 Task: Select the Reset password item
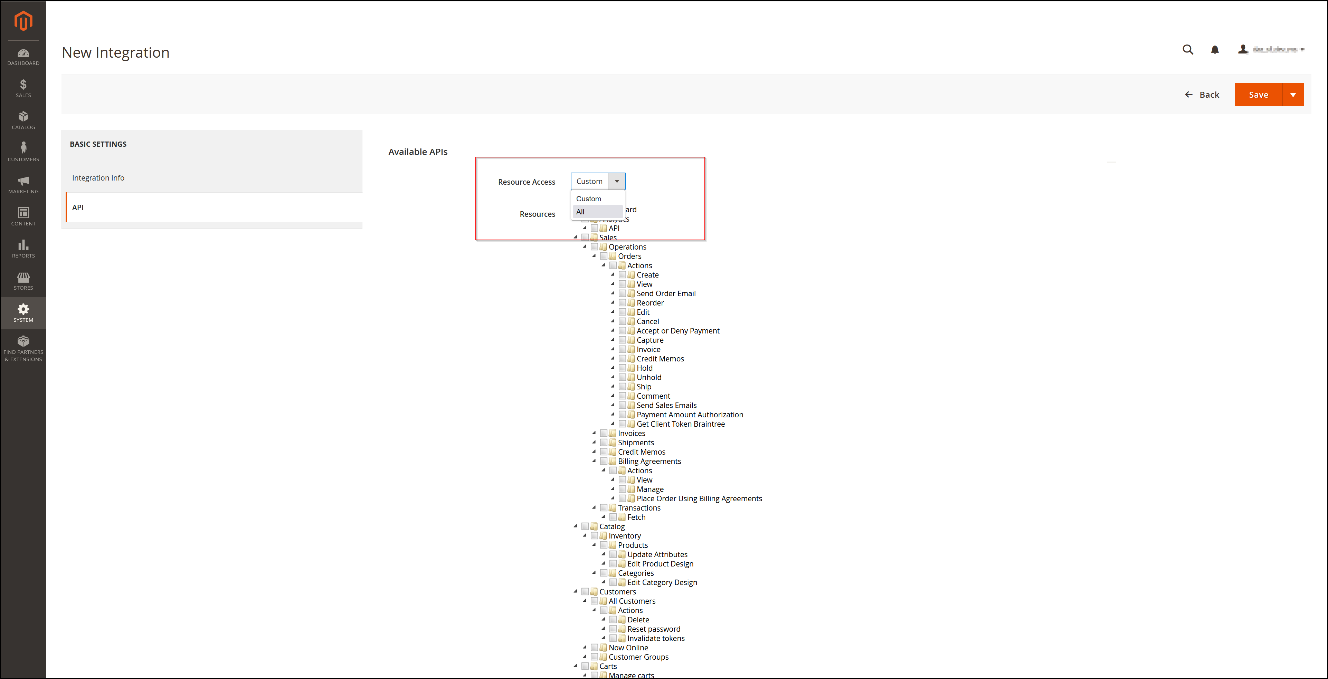pos(654,629)
